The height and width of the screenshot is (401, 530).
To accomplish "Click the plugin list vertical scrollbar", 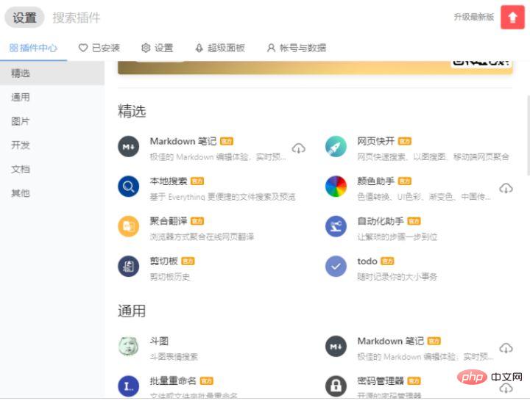I will (528, 135).
